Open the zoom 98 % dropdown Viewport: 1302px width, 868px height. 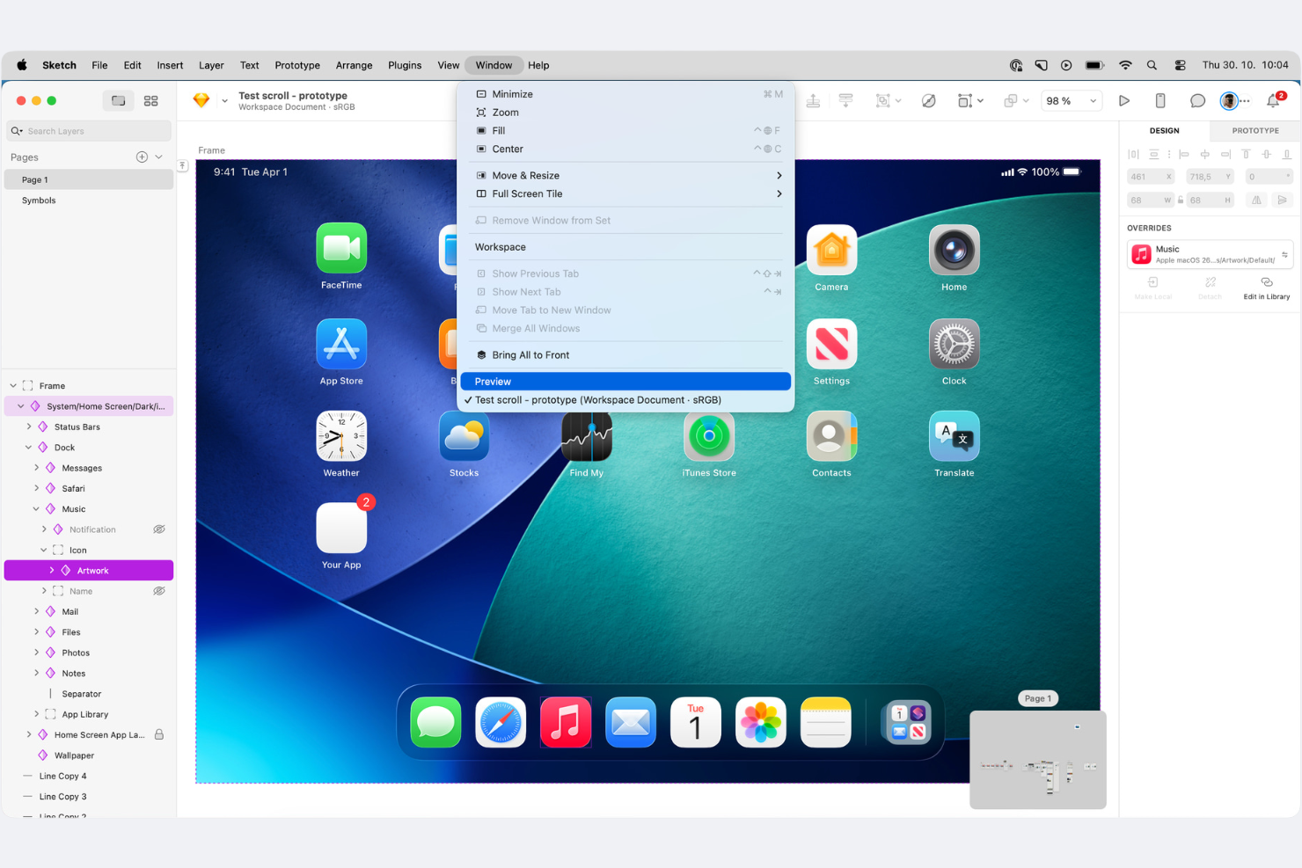[1071, 101]
